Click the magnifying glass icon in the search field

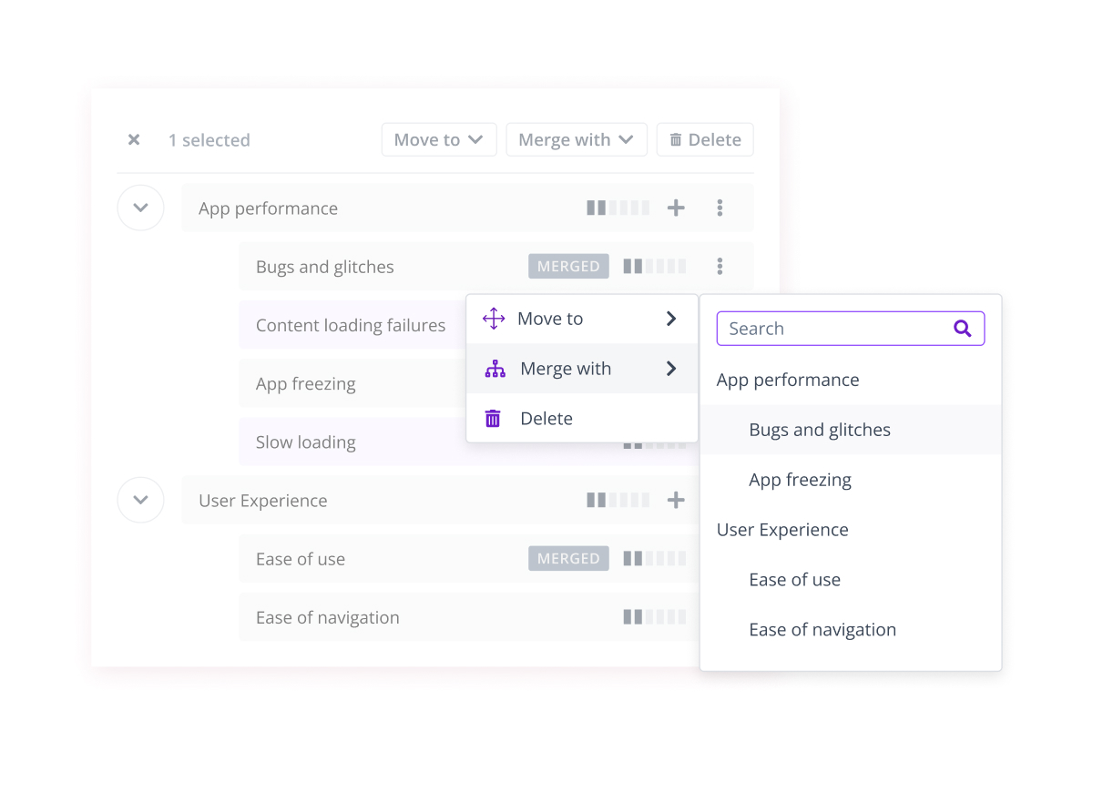click(963, 328)
